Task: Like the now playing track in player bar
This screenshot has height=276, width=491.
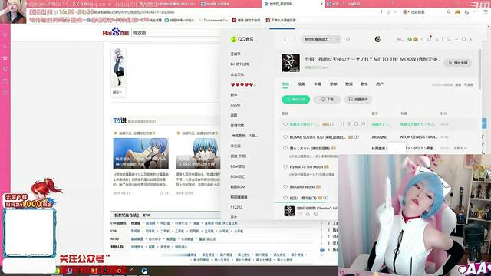Action: point(300,214)
